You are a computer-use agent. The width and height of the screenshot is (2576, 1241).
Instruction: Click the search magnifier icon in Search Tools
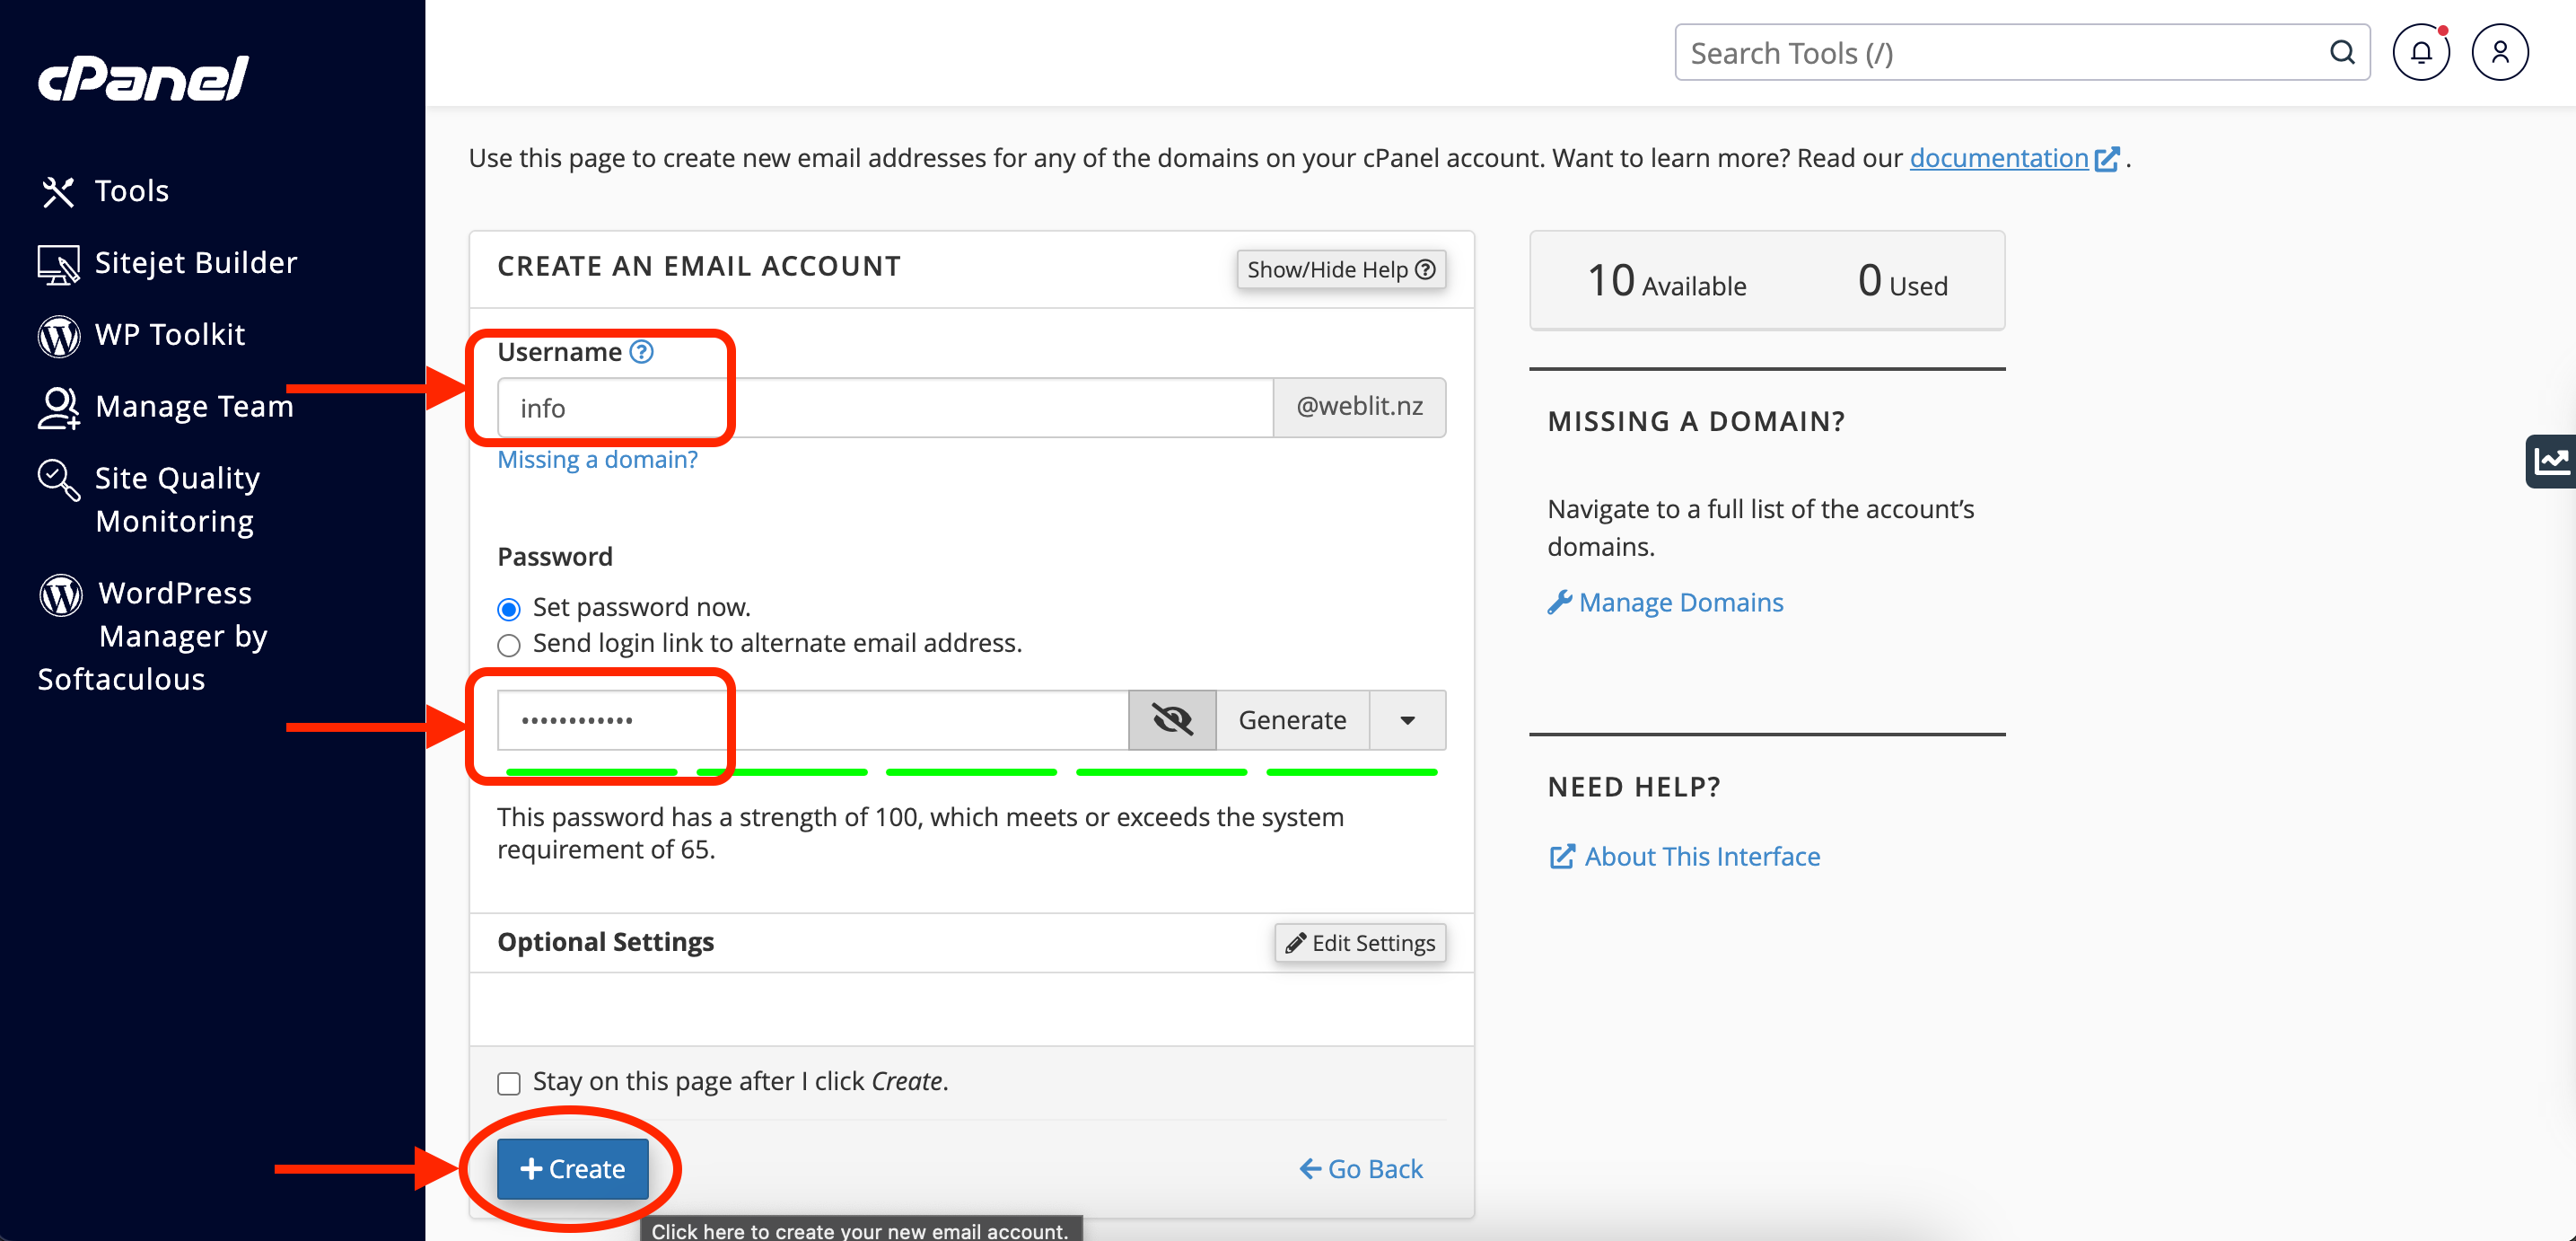point(2342,52)
